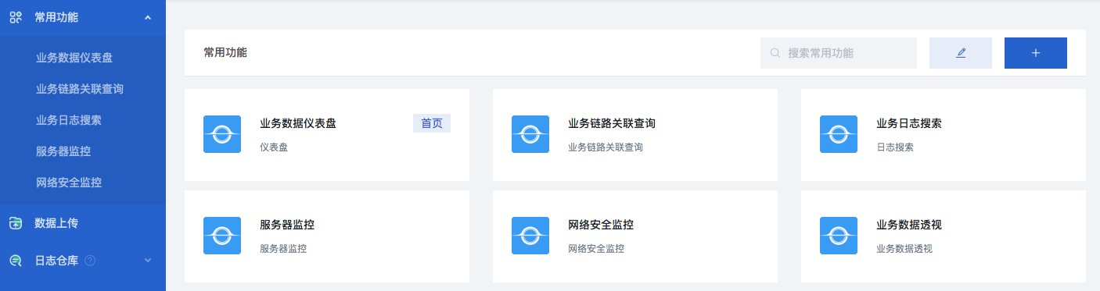This screenshot has width=1100, height=291.
Task: Click the 日志搜索 subtitle text
Action: (x=895, y=147)
